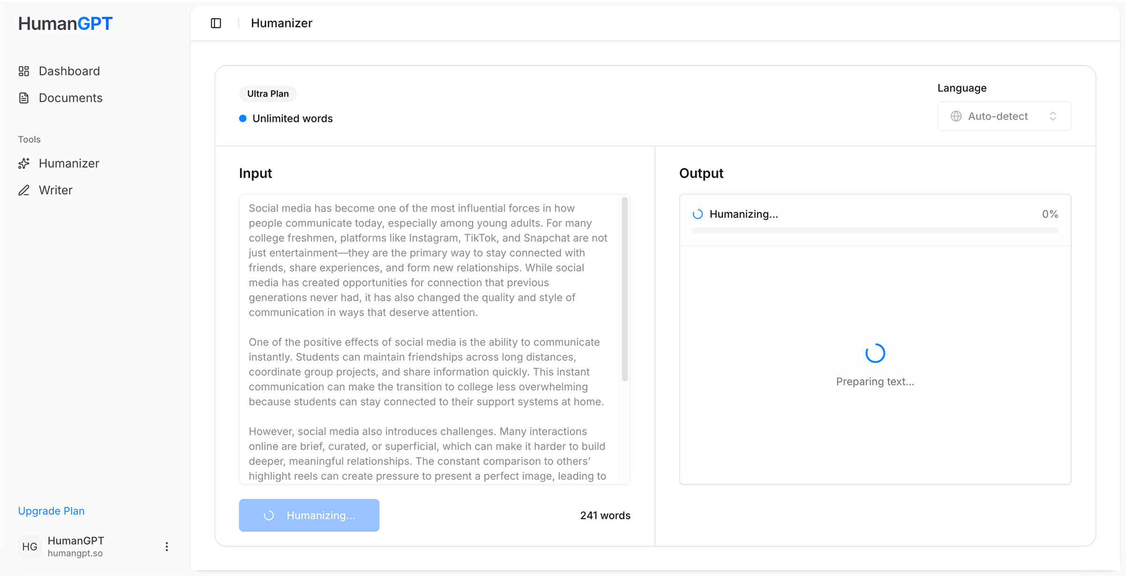Click the globe icon in the Language selector
This screenshot has height=576, width=1126.
[956, 116]
